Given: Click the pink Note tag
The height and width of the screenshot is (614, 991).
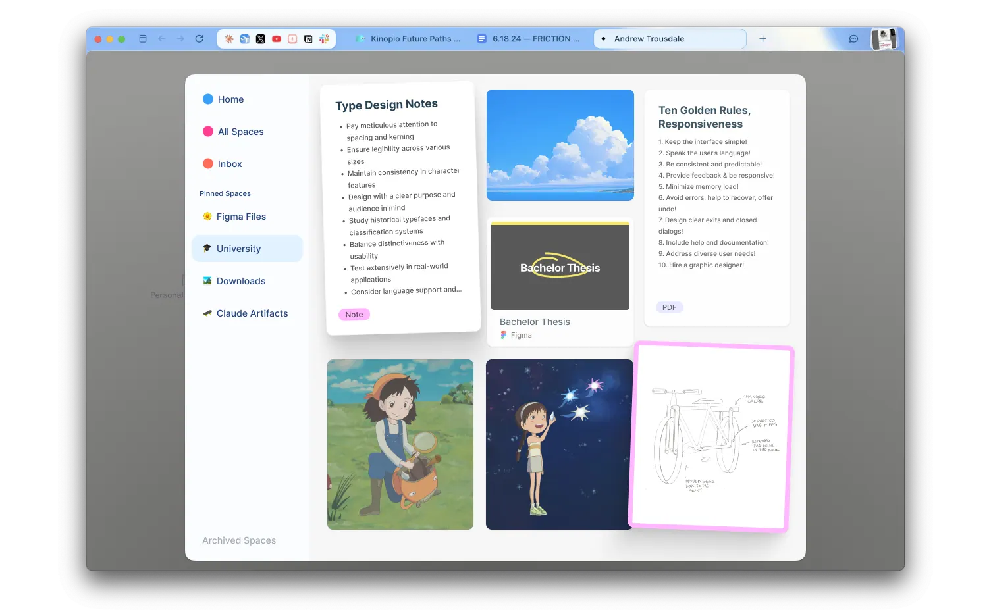Looking at the screenshot, I should (x=354, y=315).
